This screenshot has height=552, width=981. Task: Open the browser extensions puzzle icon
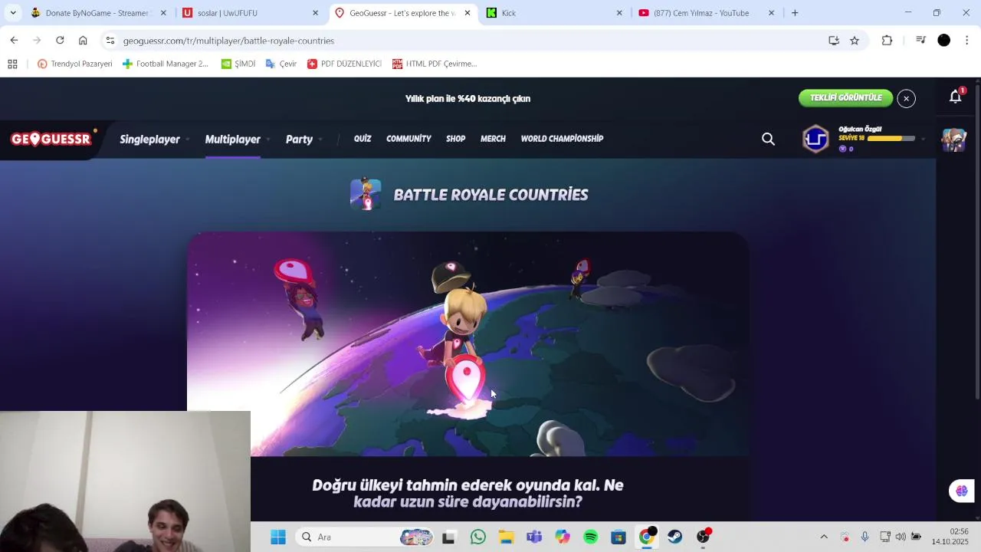pos(887,41)
